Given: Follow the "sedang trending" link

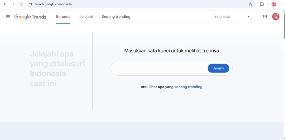Looking at the screenshot, I should tap(188, 87).
